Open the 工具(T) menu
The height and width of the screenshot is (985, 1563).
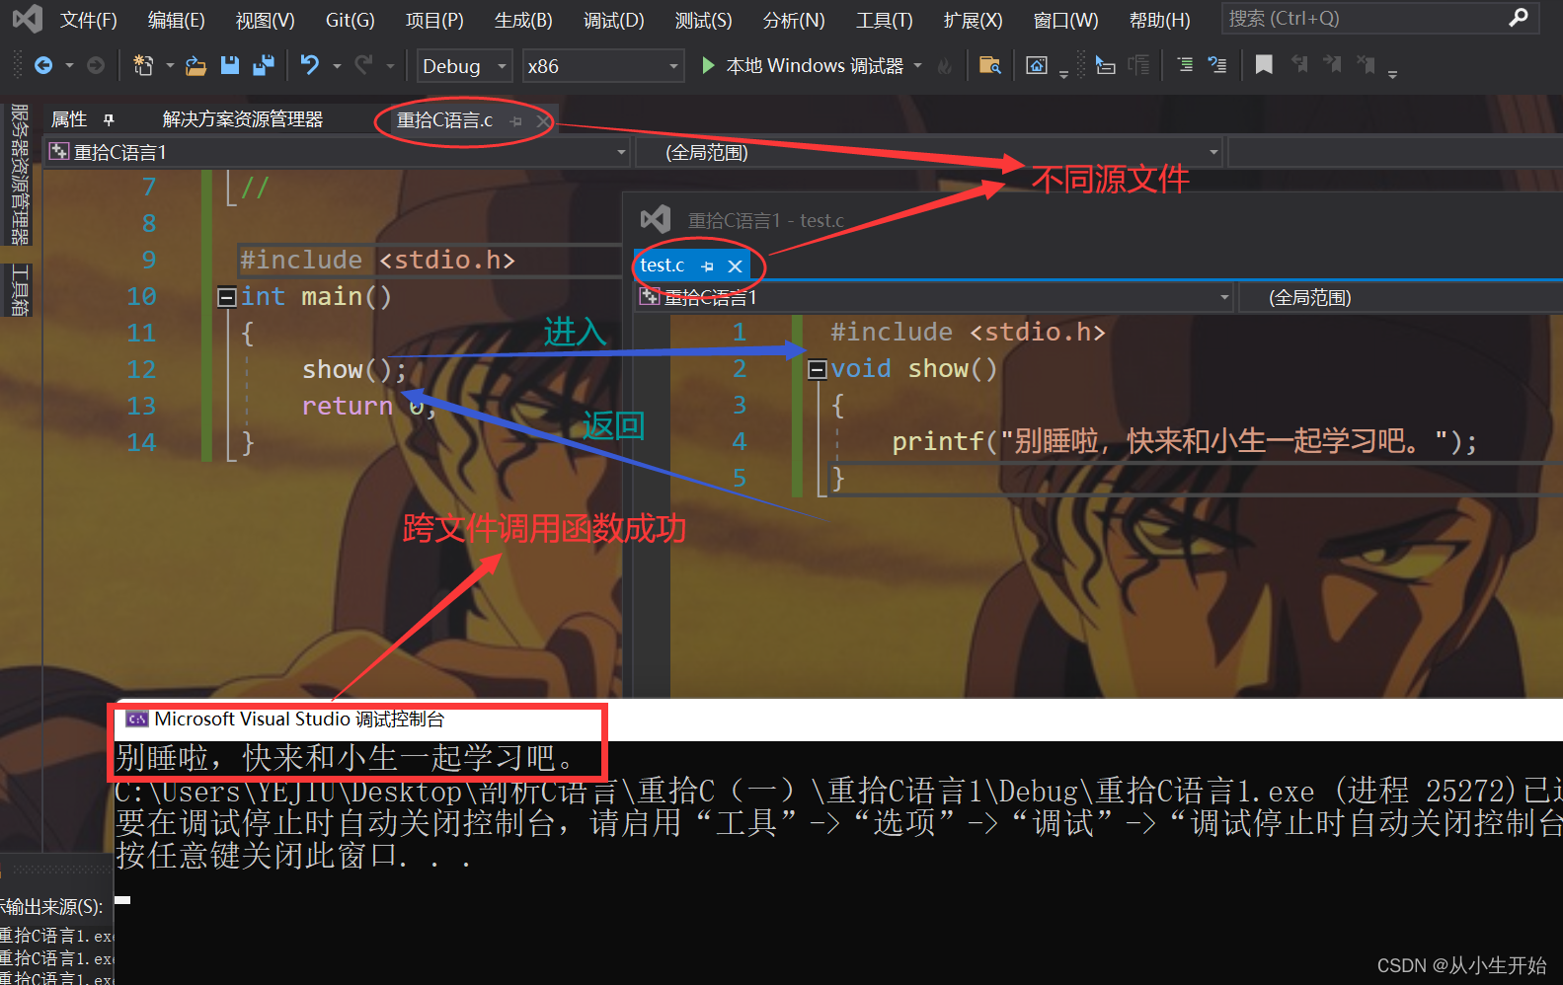(x=884, y=20)
